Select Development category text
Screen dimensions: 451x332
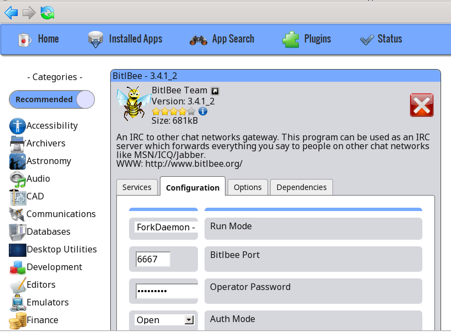tap(55, 267)
